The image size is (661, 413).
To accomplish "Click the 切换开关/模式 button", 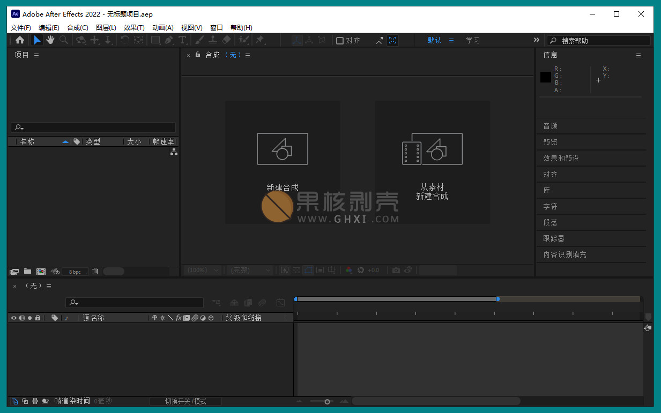I will pyautogui.click(x=185, y=401).
